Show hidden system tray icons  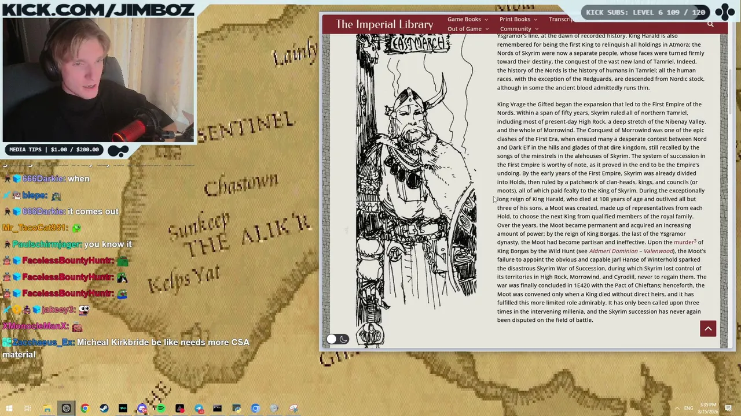click(x=676, y=408)
